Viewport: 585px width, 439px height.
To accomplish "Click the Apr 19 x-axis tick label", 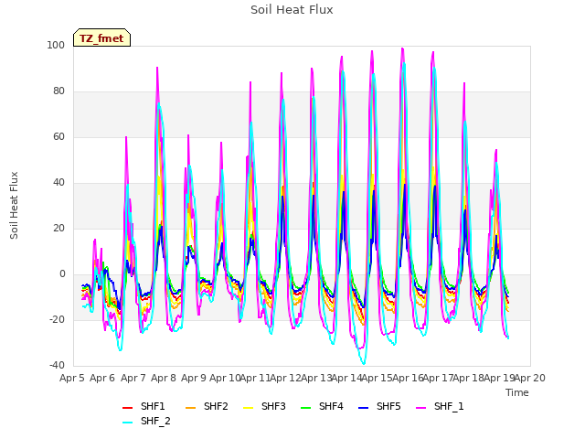I will pos(499,378).
